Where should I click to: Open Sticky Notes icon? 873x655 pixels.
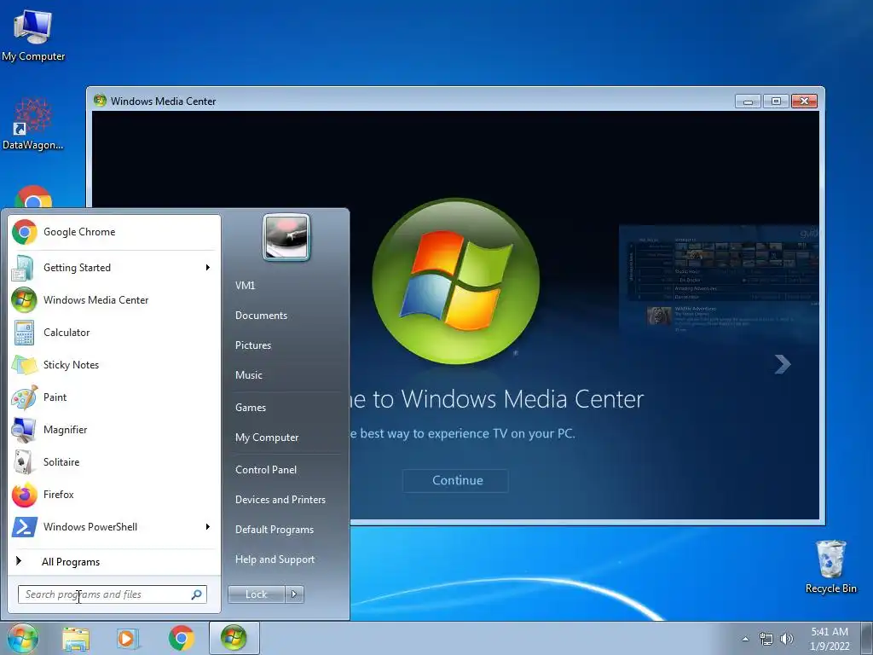(24, 365)
